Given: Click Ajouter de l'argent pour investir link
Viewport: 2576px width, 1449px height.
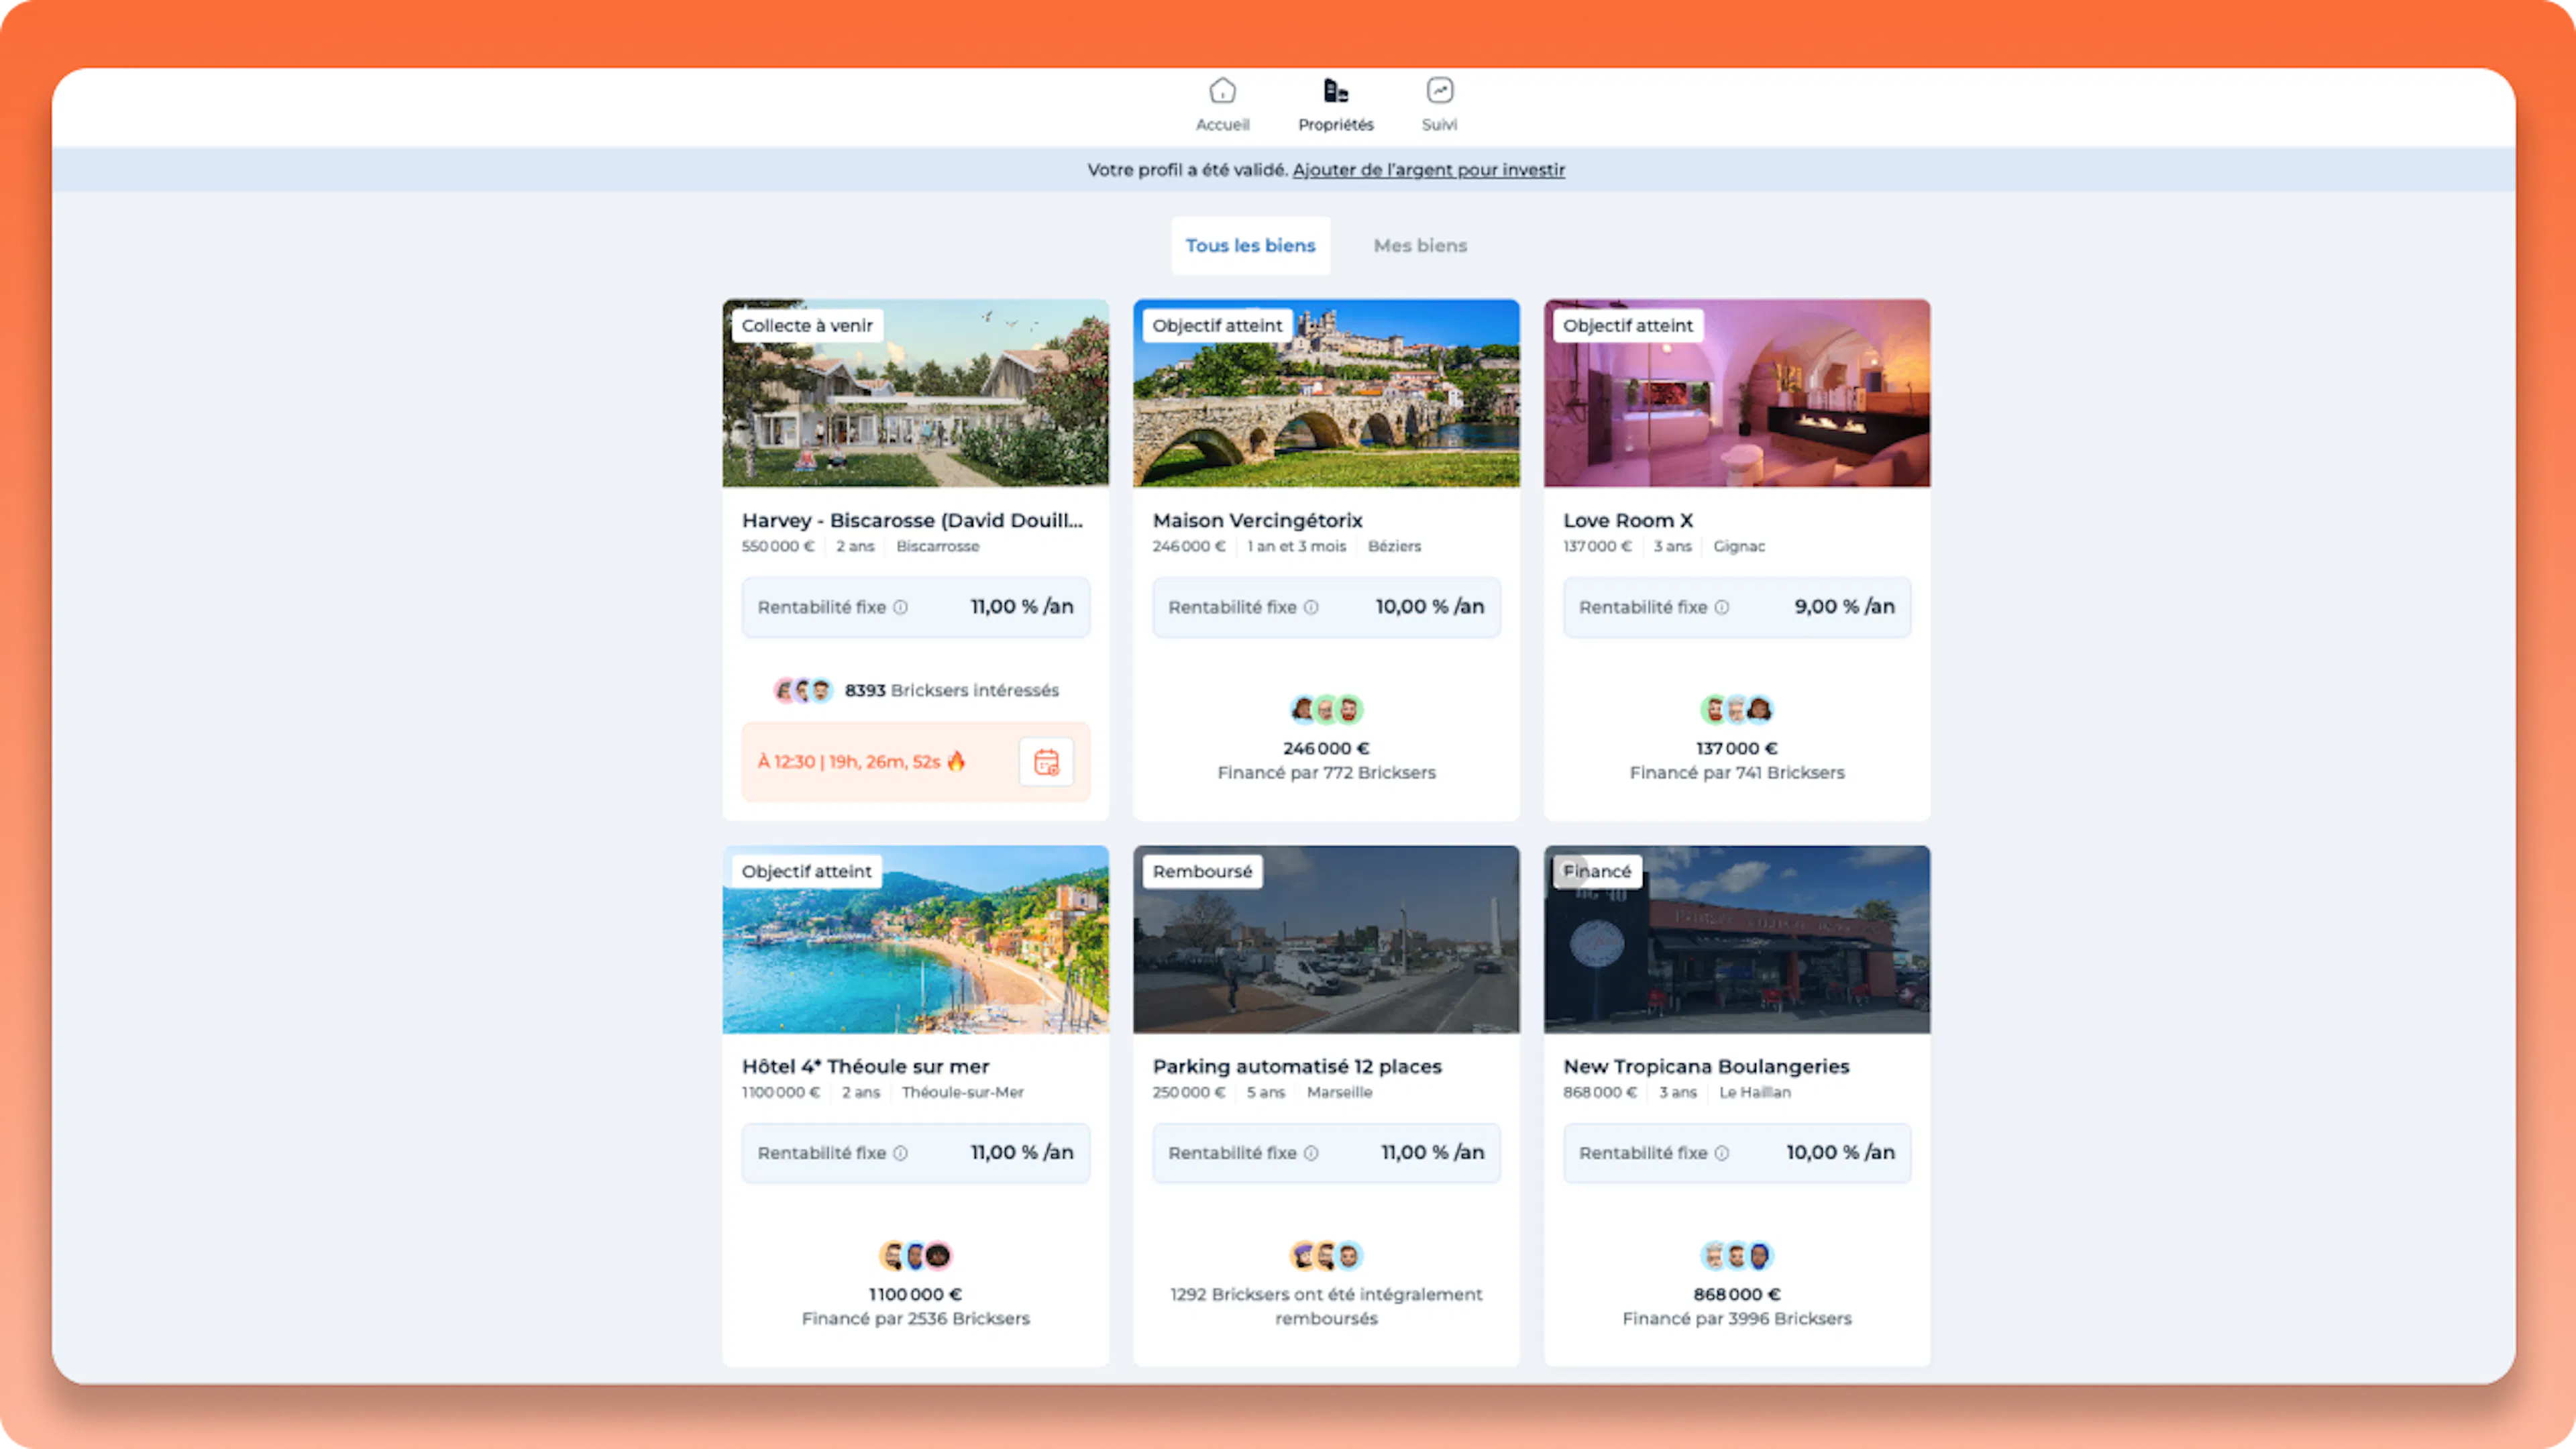Looking at the screenshot, I should tap(1428, 170).
